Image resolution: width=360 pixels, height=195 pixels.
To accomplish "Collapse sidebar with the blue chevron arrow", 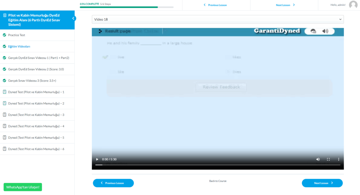I will 73,18.
